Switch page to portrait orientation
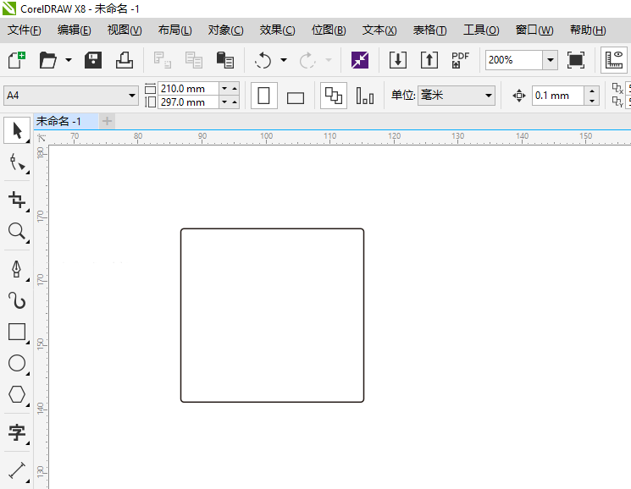 coord(263,96)
